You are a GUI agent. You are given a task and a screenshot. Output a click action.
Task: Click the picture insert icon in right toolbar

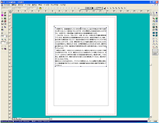(154, 27)
